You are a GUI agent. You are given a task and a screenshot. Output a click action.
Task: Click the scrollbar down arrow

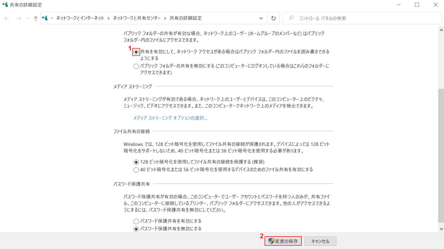click(x=441, y=229)
